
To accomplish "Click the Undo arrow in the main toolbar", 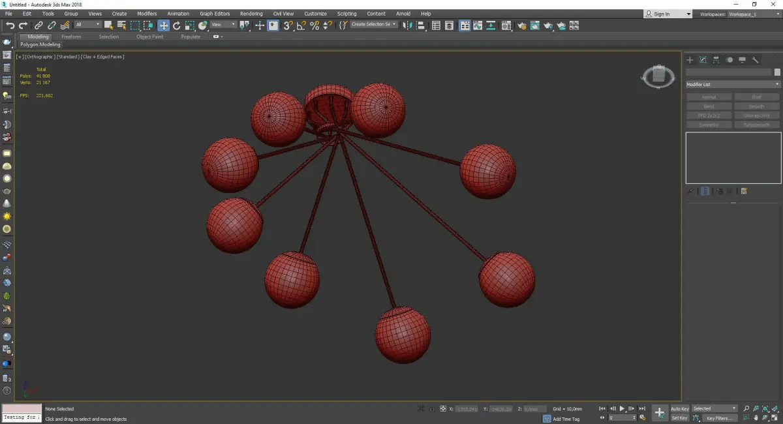I will [x=10, y=25].
